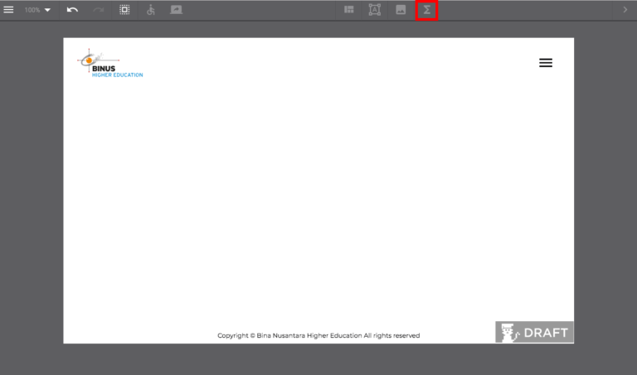The image size is (637, 375).
Task: Undo the last action
Action: pyautogui.click(x=72, y=10)
